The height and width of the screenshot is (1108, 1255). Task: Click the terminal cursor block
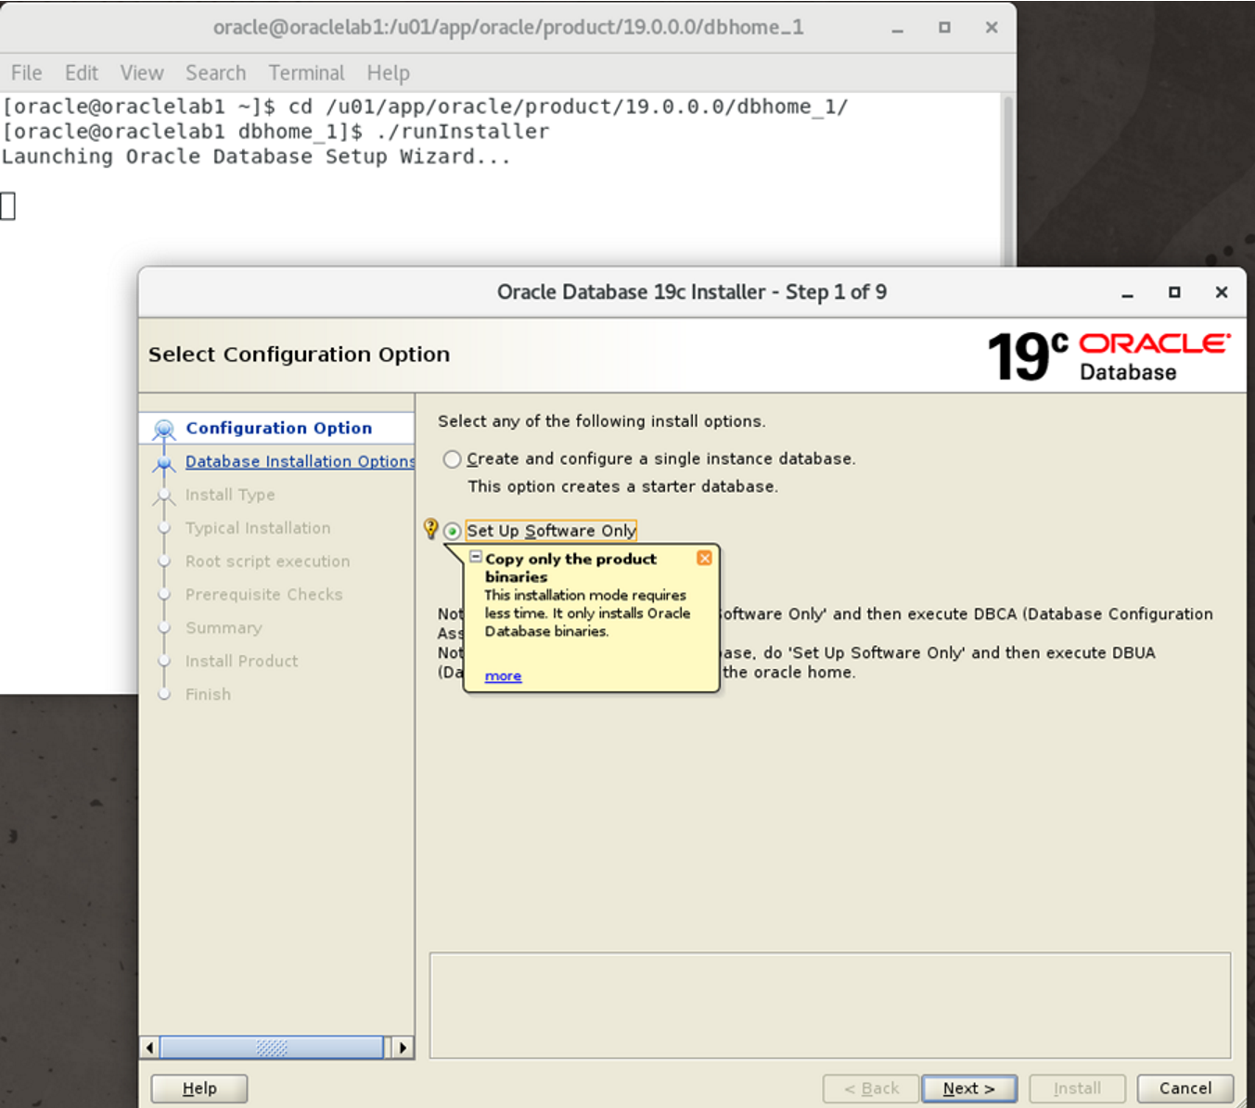point(8,206)
